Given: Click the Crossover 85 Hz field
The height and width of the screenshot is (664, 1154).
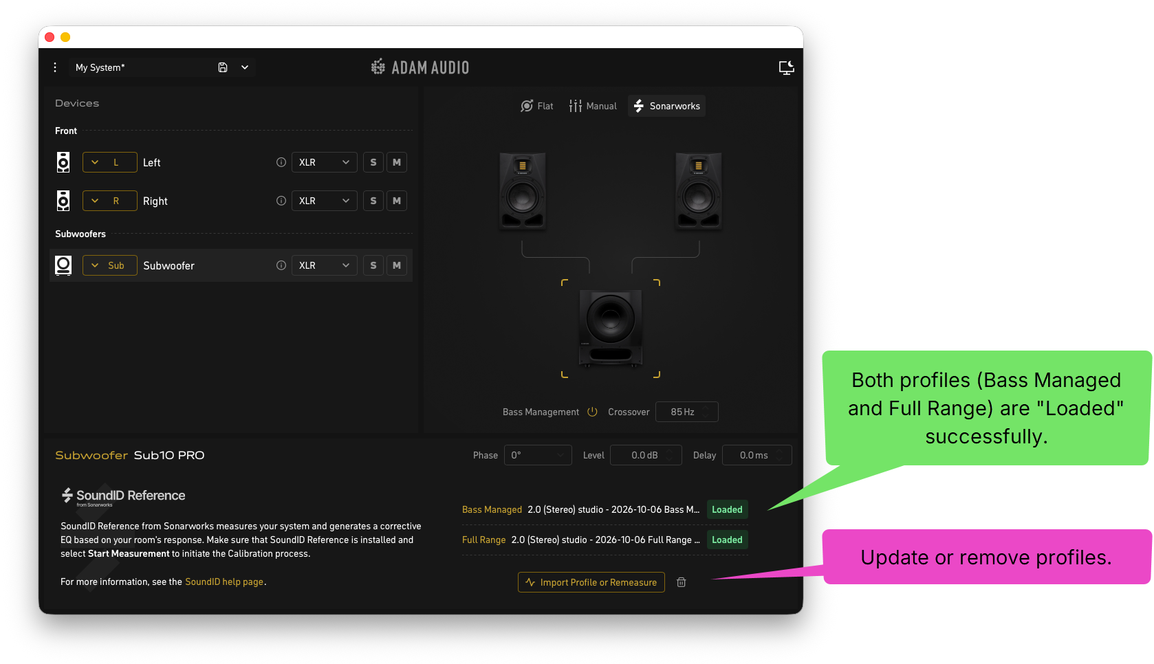Looking at the screenshot, I should click(687, 412).
